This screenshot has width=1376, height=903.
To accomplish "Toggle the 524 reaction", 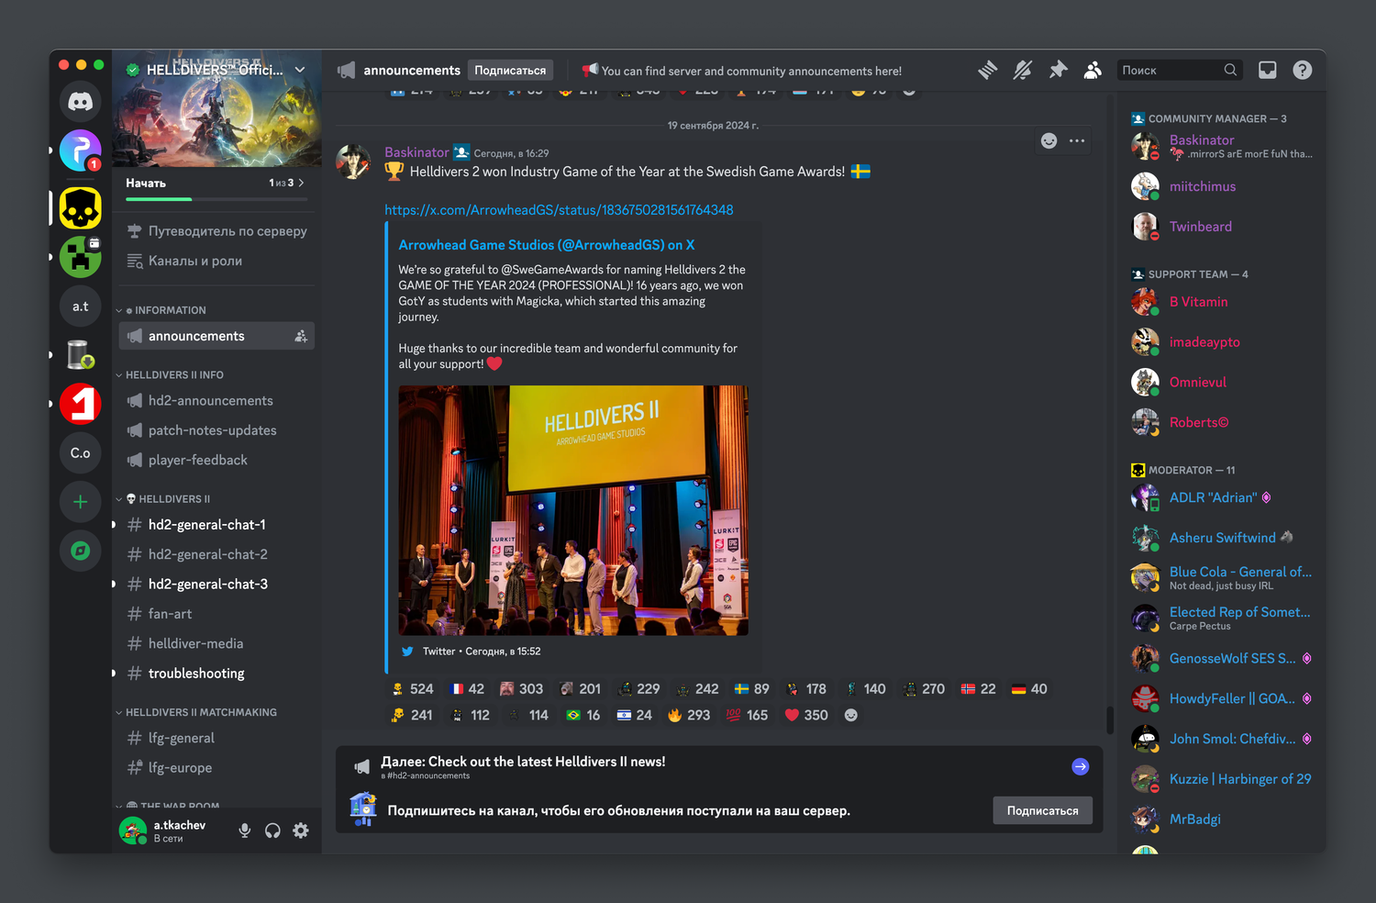I will [413, 689].
